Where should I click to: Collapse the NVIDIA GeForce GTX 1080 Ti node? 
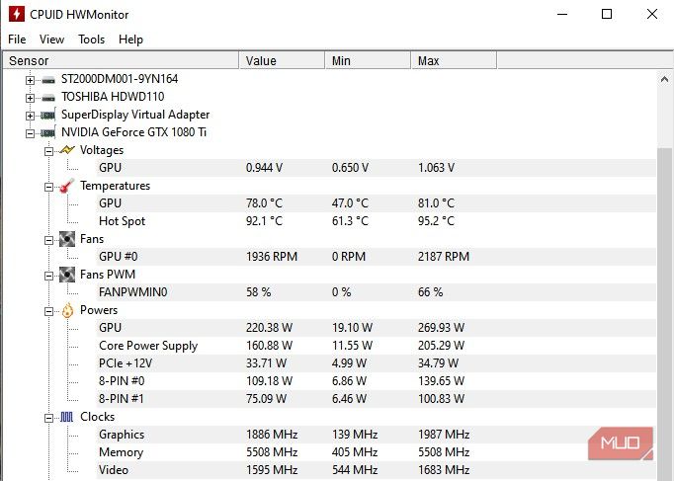[x=30, y=132]
